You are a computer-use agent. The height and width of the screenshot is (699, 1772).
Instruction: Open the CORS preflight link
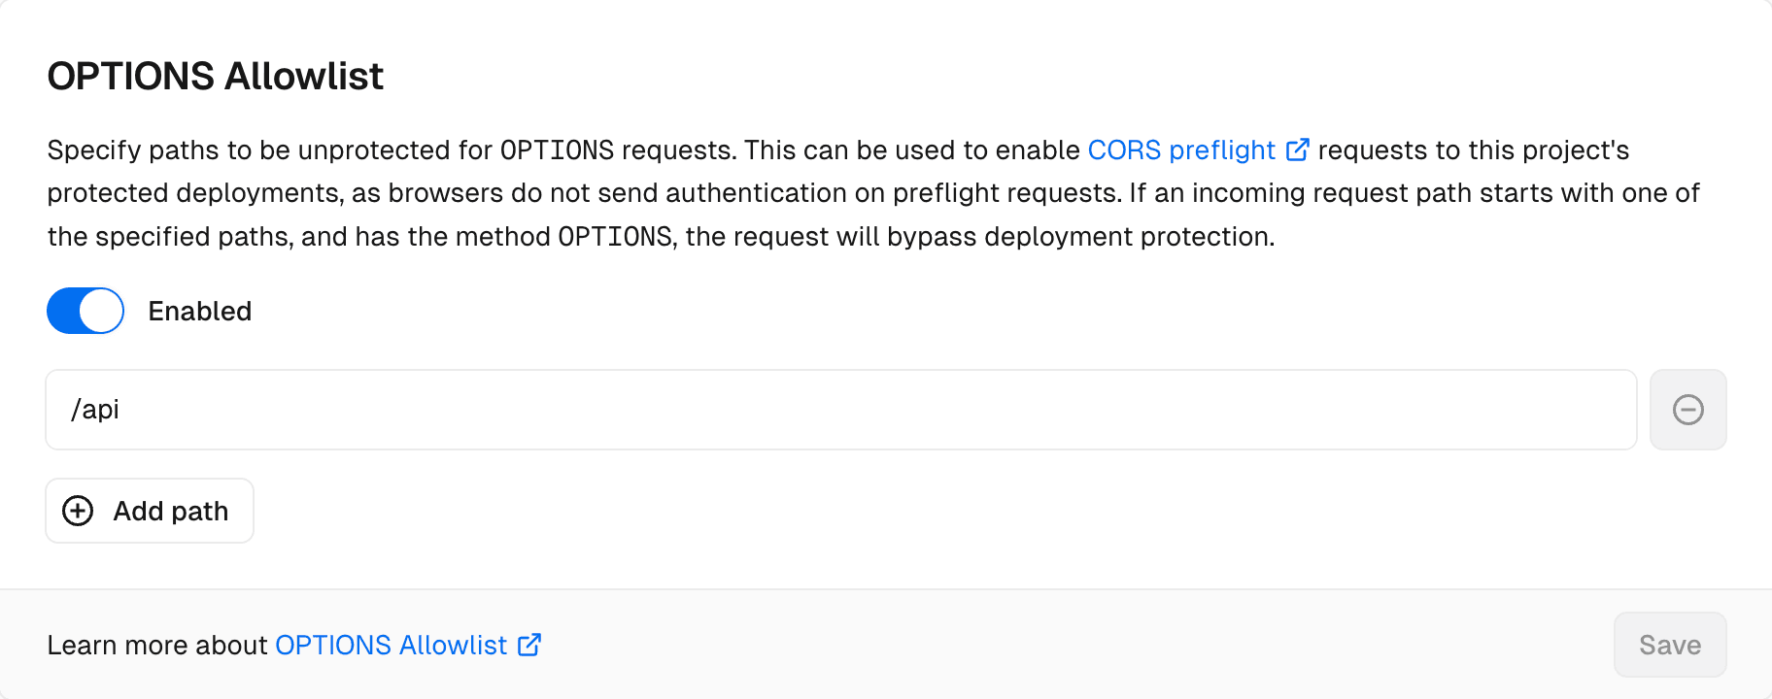tap(1180, 150)
